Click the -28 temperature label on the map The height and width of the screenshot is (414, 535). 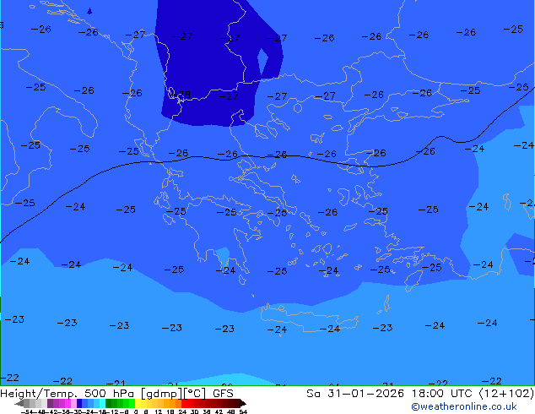(180, 95)
